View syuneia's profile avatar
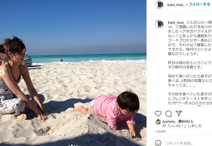The width and height of the screenshot is (212, 146). (158, 122)
